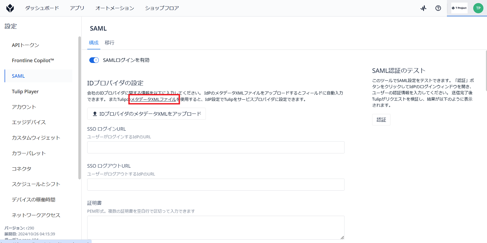
Task: Click the main page vertical scrollbar
Action: pyautogui.click(x=486, y=71)
